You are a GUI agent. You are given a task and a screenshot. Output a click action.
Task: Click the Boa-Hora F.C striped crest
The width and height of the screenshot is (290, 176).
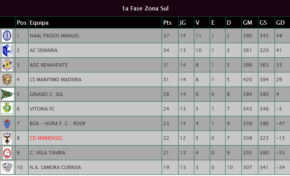click(x=7, y=124)
